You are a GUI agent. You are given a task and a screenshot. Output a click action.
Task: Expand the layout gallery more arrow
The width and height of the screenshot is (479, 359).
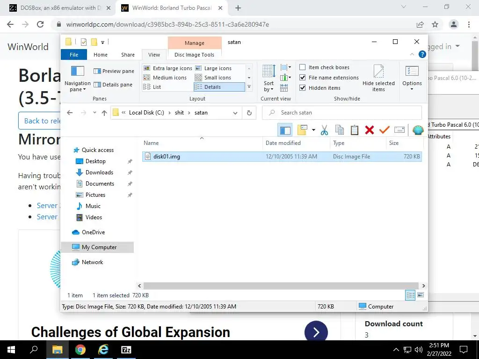pyautogui.click(x=249, y=87)
